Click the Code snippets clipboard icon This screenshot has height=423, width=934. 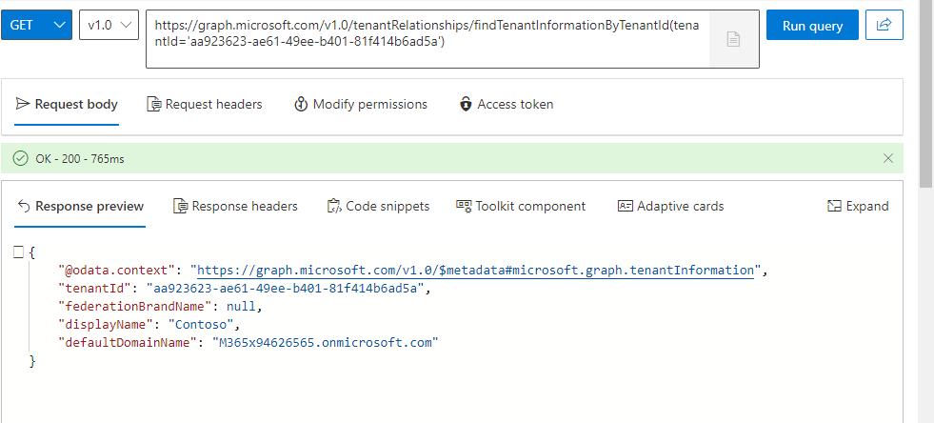point(333,206)
